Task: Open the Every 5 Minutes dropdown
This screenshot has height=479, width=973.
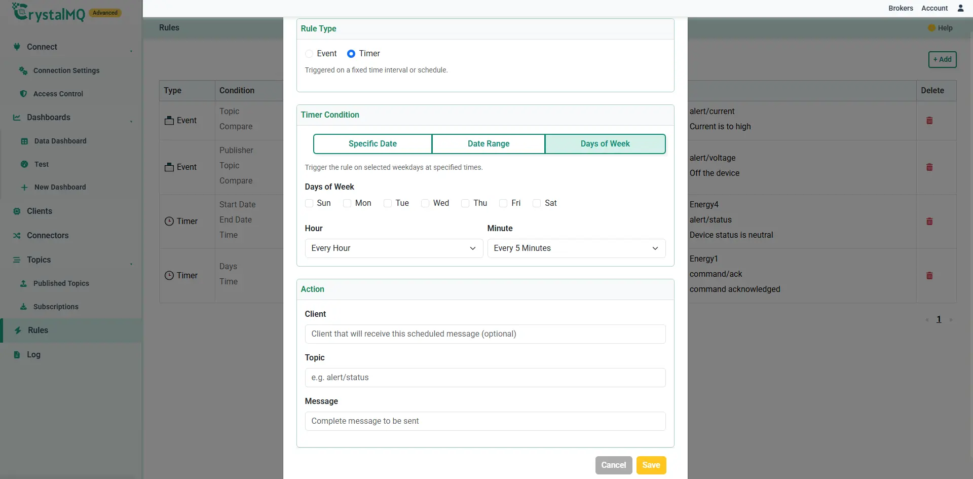Action: [x=576, y=248]
